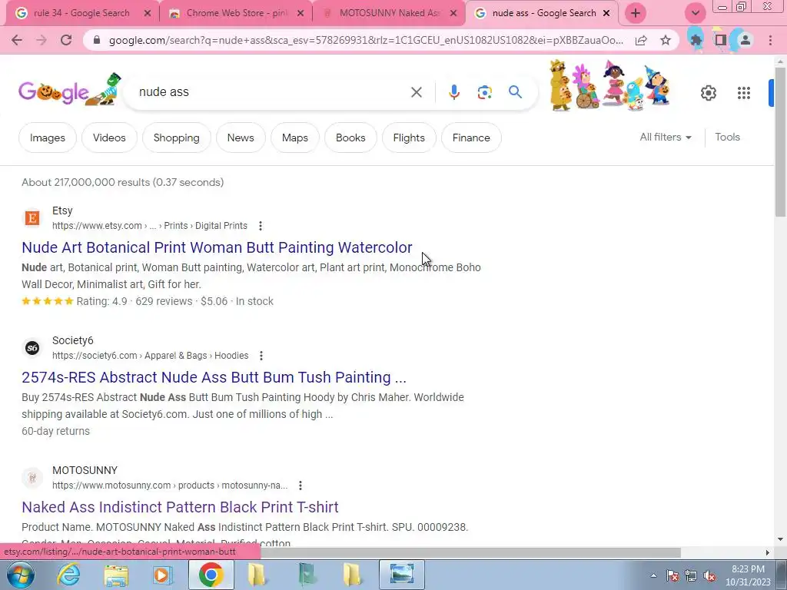Clear the search box with X
The height and width of the screenshot is (590, 787).
click(416, 92)
